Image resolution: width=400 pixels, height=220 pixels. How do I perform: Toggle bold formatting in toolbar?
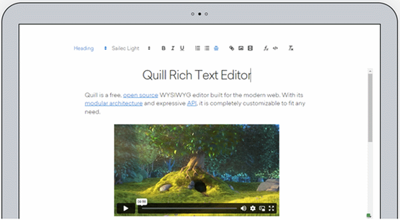pos(163,48)
